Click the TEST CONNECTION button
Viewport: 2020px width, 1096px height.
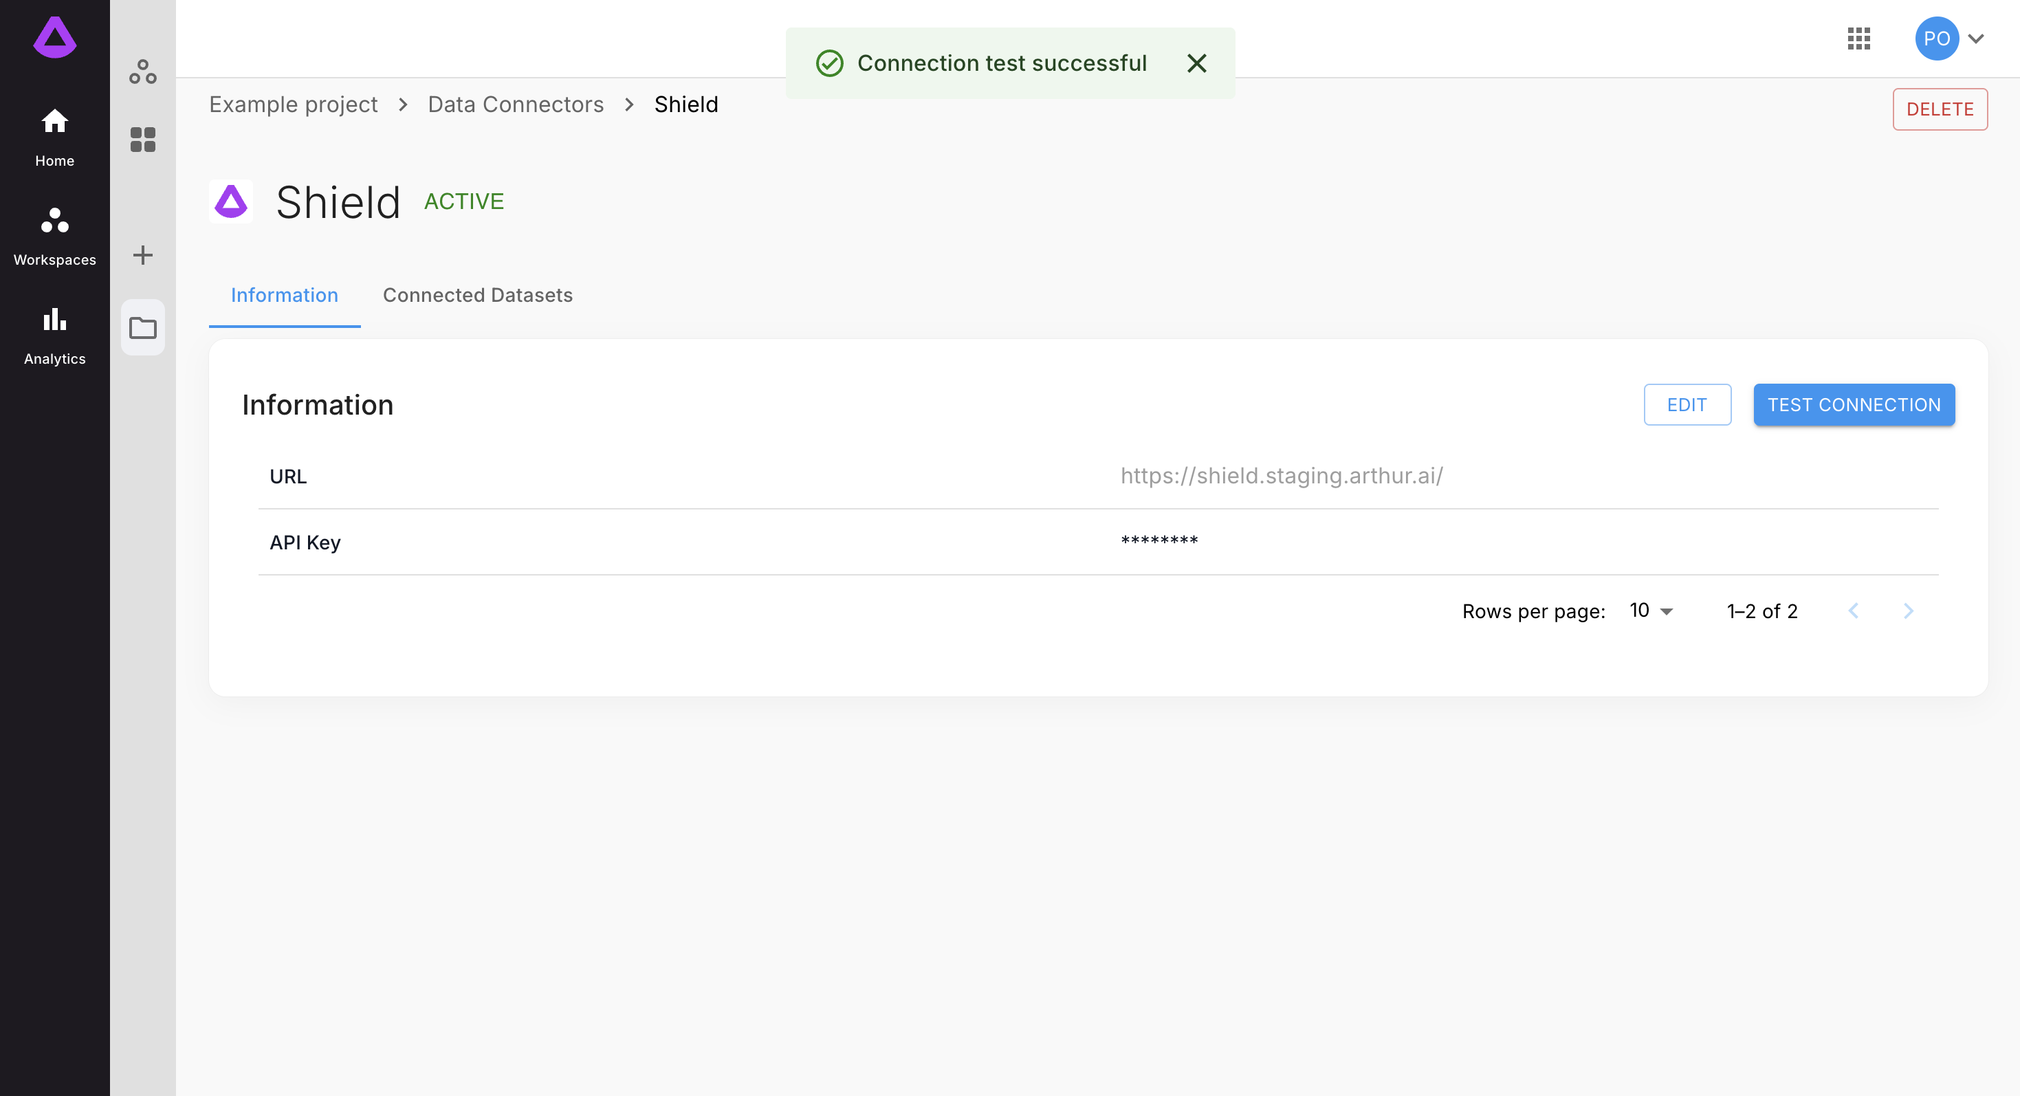pyautogui.click(x=1854, y=404)
